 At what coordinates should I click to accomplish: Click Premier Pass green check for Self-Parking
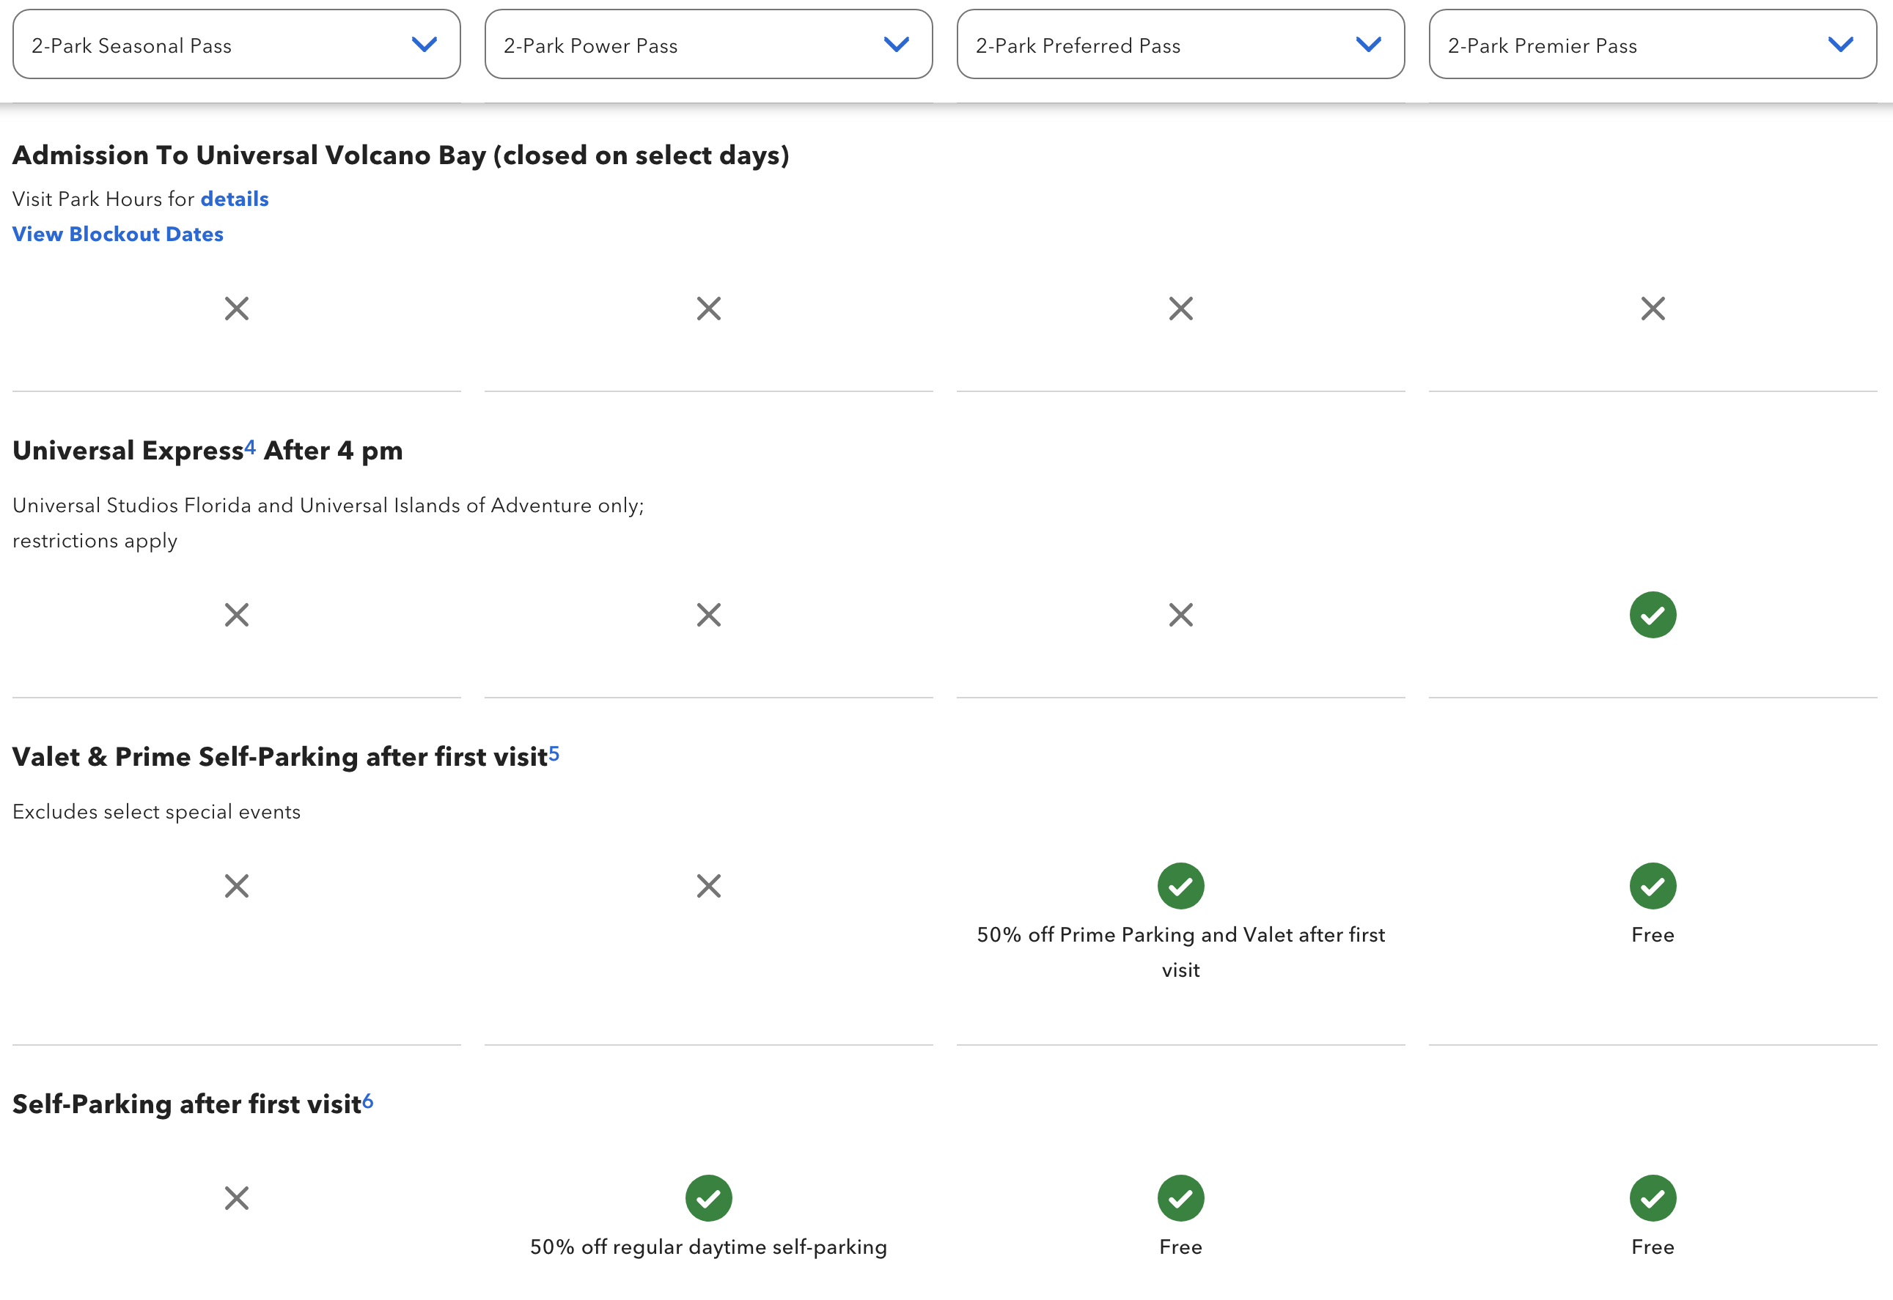[x=1653, y=1197]
